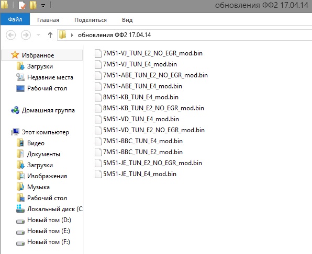Click the Properties quick access icon

coord(23,5)
